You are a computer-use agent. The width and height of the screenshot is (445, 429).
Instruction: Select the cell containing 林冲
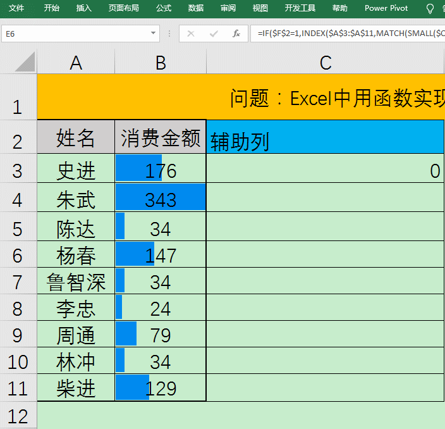pos(76,361)
